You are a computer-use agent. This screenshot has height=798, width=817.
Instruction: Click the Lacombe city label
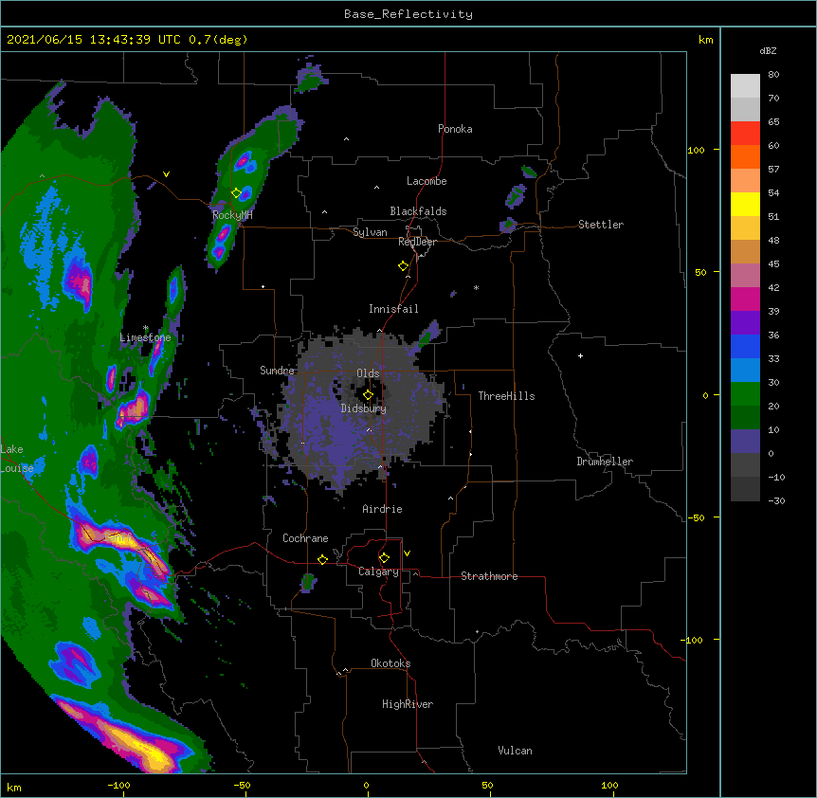[427, 181]
